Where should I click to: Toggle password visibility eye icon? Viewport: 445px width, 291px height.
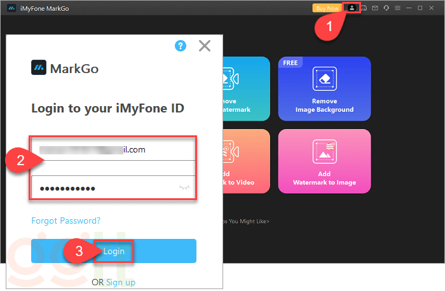[185, 188]
